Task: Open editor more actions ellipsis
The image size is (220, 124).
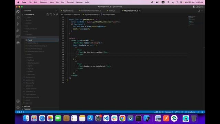Action: tap(202, 11)
